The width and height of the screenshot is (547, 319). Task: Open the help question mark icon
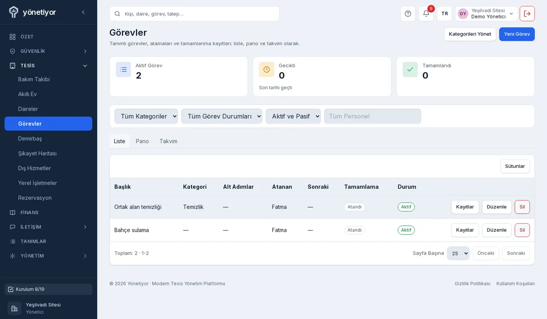coord(408,14)
